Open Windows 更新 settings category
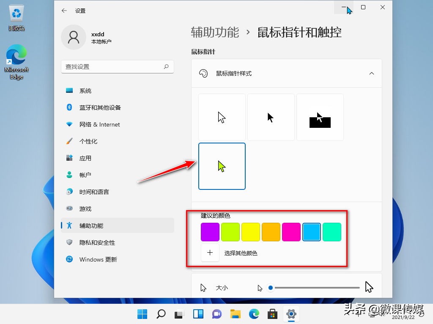 (x=118, y=259)
